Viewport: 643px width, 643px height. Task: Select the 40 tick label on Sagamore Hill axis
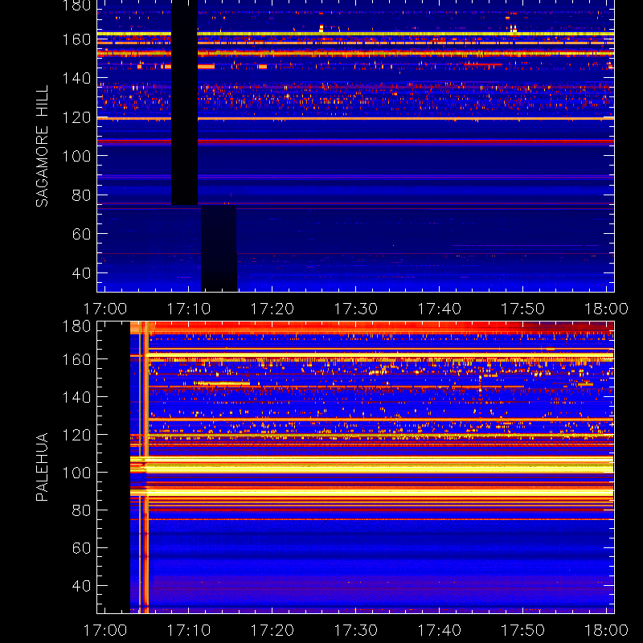pyautogui.click(x=81, y=272)
